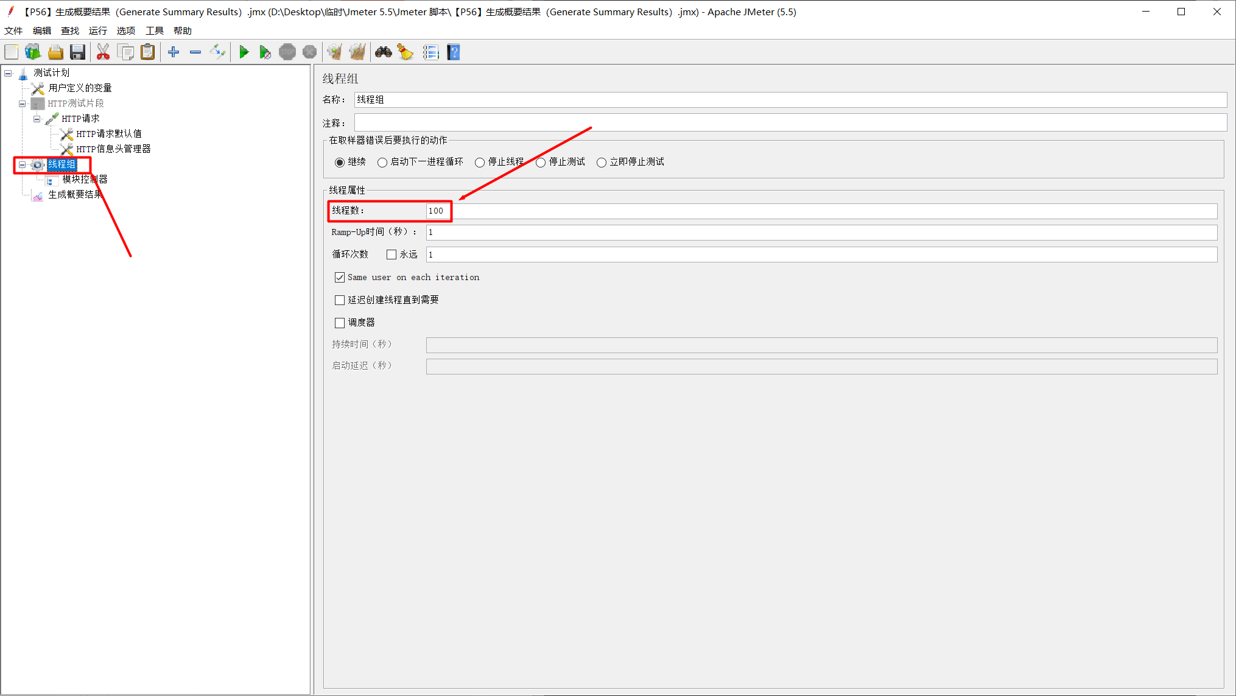Click the 循环次数 value field

coord(821,255)
